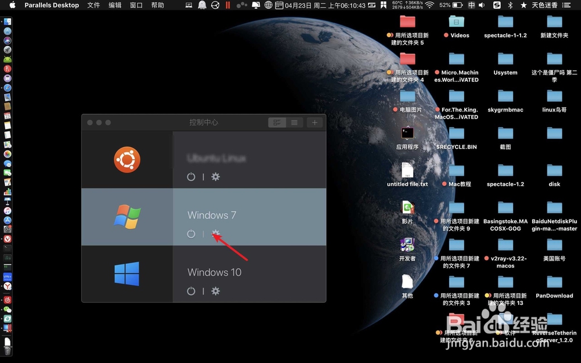Open NetEase Music in the Dock

[x=8, y=300]
